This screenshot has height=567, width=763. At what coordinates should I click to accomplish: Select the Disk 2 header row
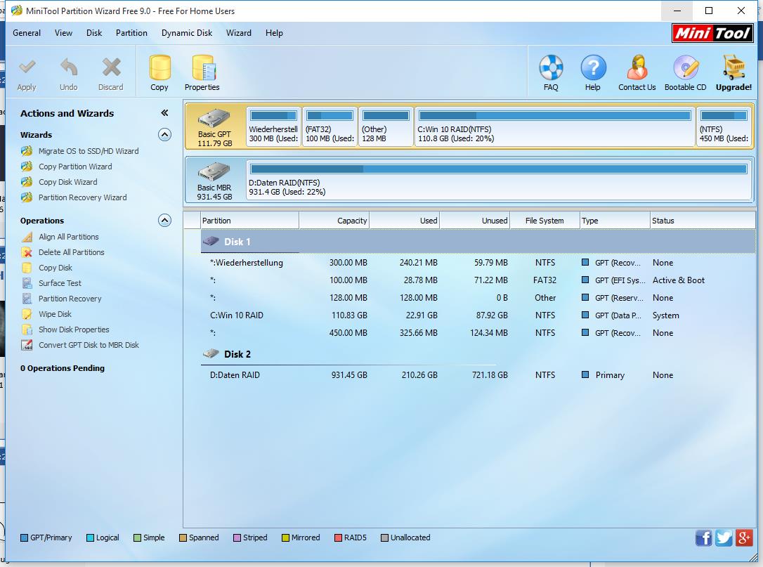pyautogui.click(x=478, y=354)
